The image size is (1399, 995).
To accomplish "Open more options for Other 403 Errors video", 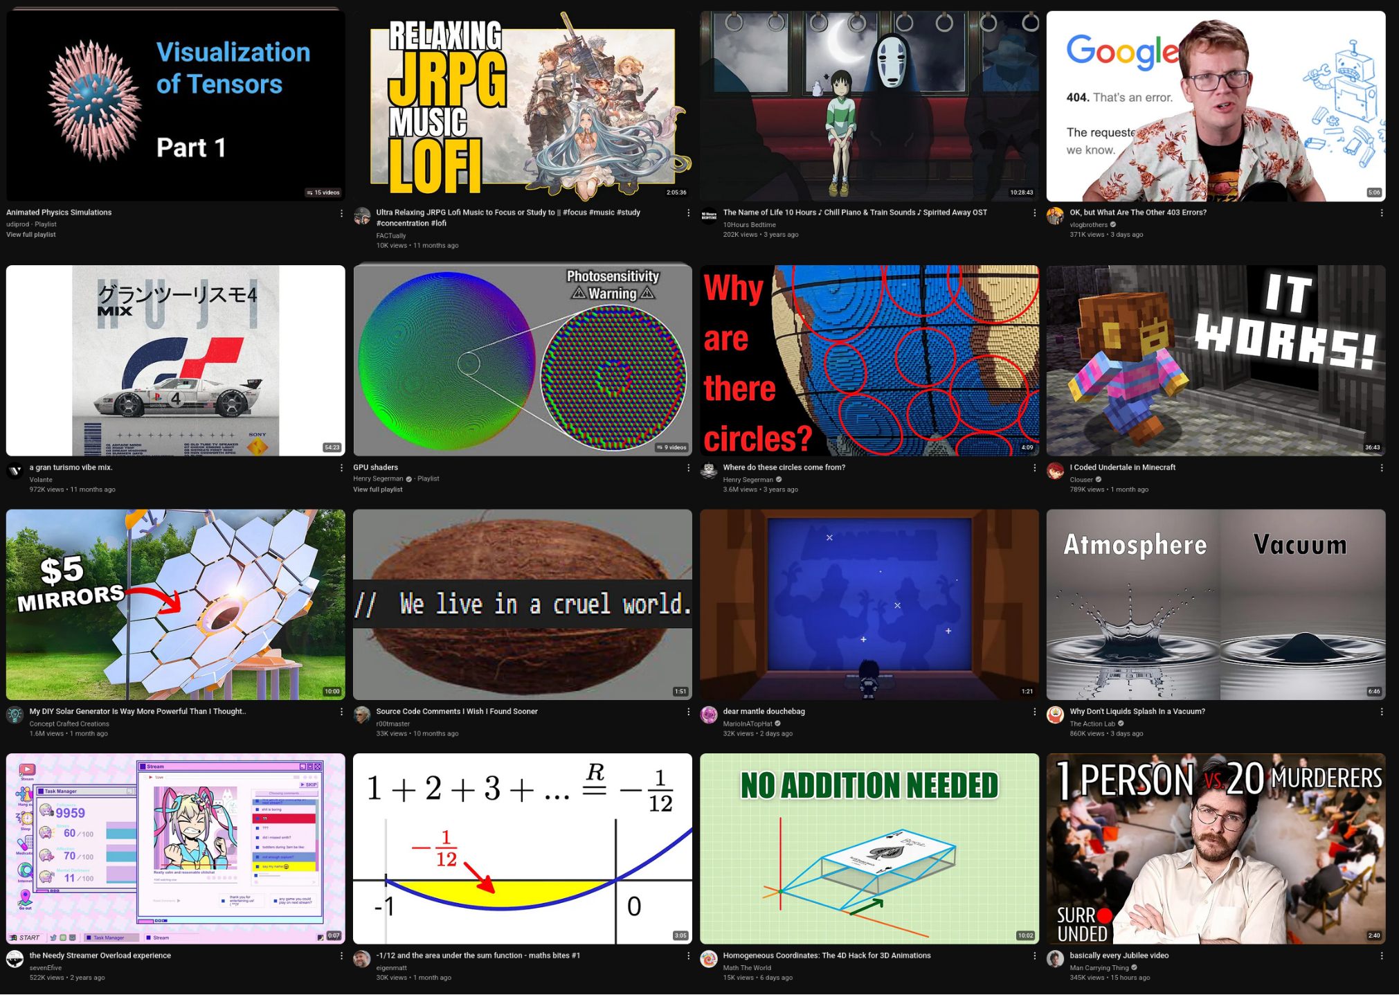I will pos(1382,213).
